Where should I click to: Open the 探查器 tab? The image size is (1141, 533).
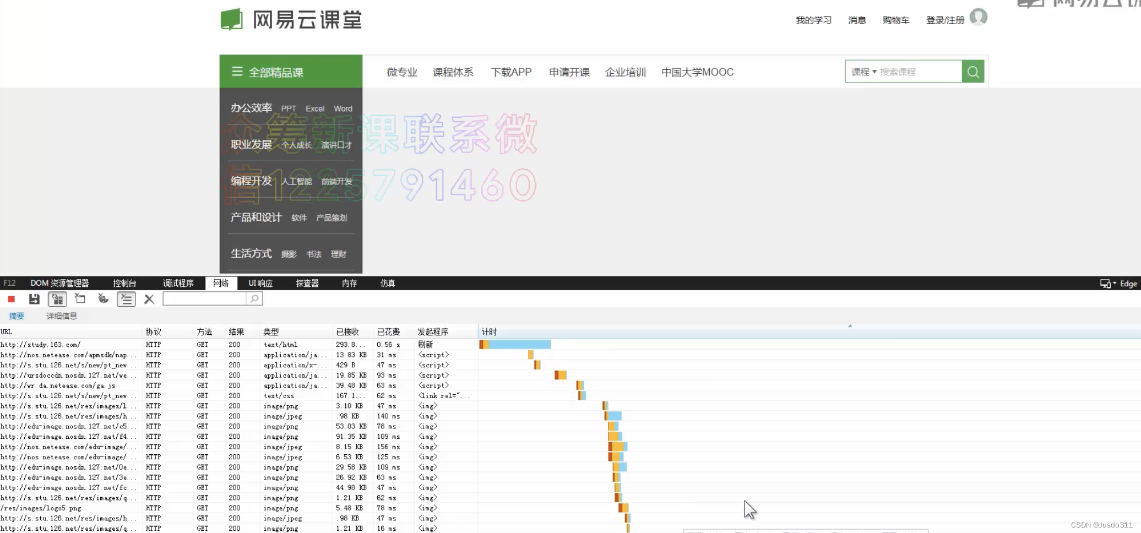307,283
